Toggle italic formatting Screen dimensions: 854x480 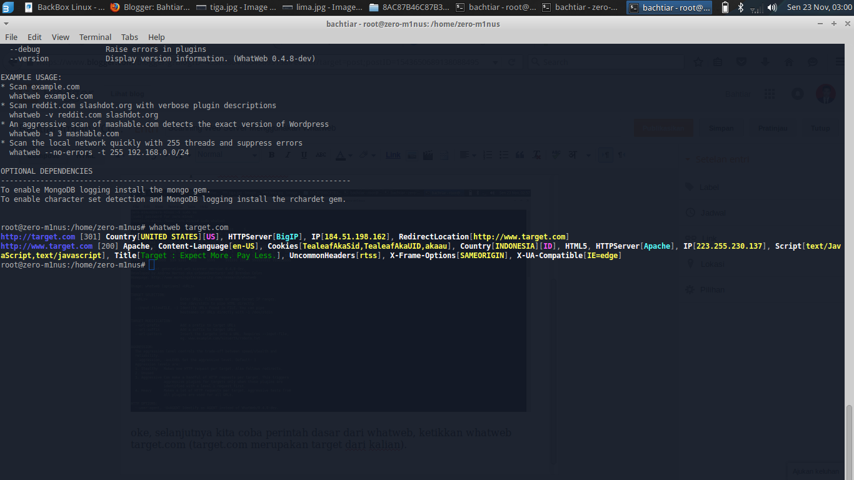pyautogui.click(x=288, y=155)
